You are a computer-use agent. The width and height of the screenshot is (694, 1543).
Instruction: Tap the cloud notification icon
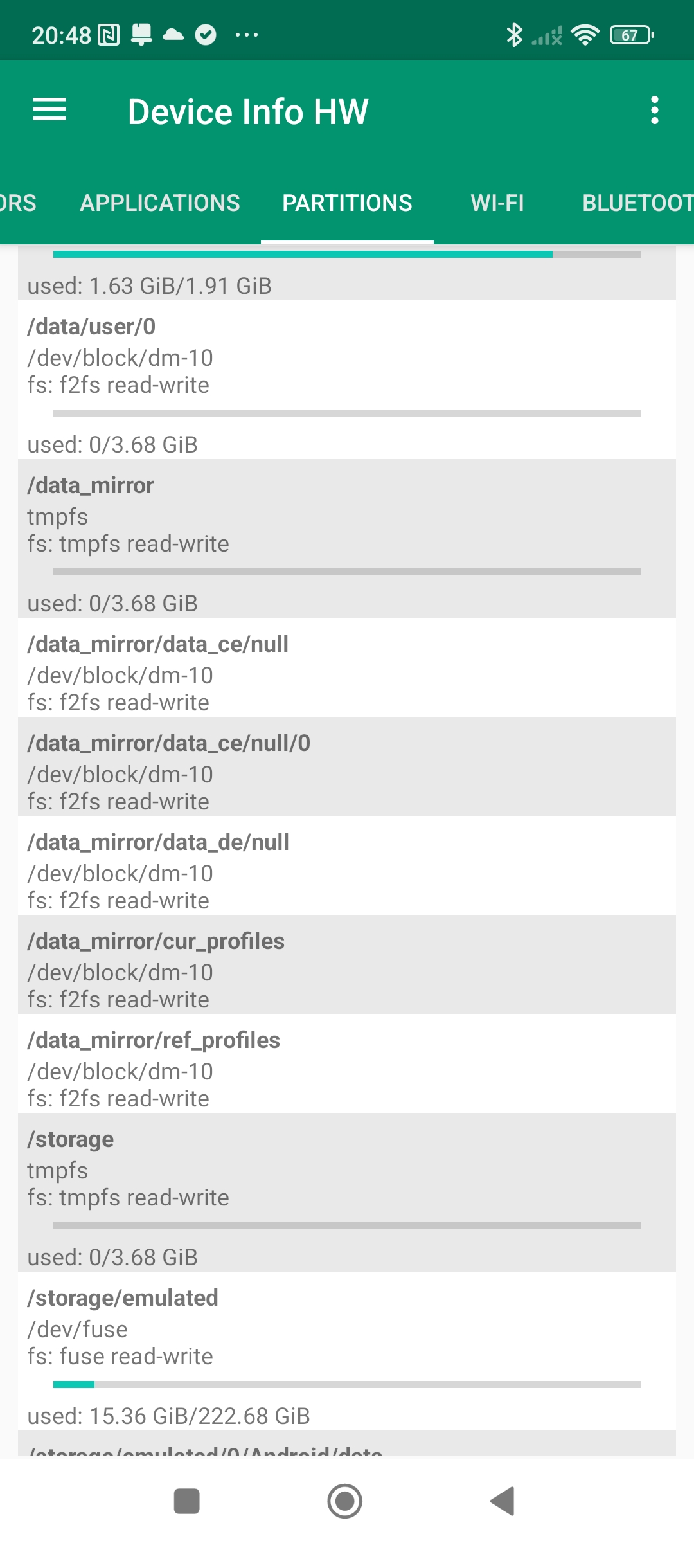pos(173,35)
